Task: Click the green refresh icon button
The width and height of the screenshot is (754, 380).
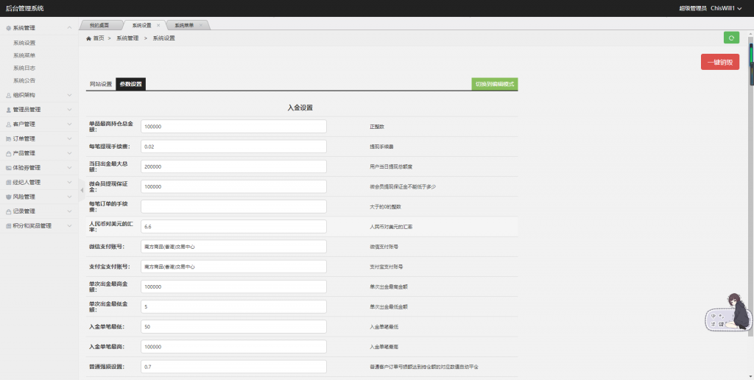Action: point(731,38)
